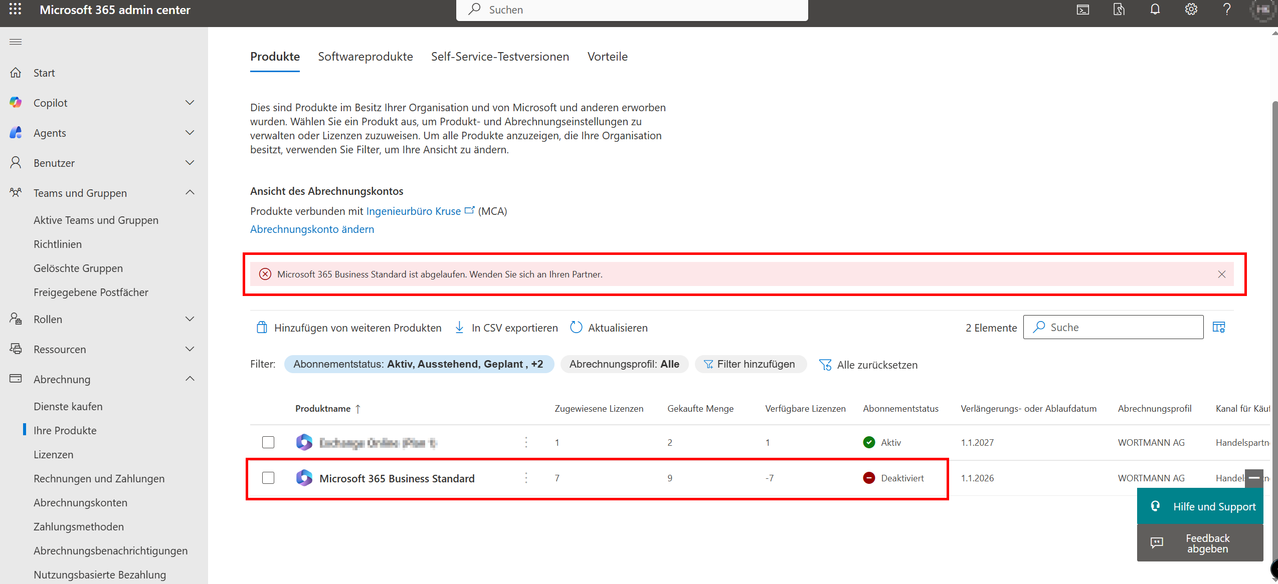Expand the Rollen navigation section
The height and width of the screenshot is (584, 1278).
[x=190, y=319]
